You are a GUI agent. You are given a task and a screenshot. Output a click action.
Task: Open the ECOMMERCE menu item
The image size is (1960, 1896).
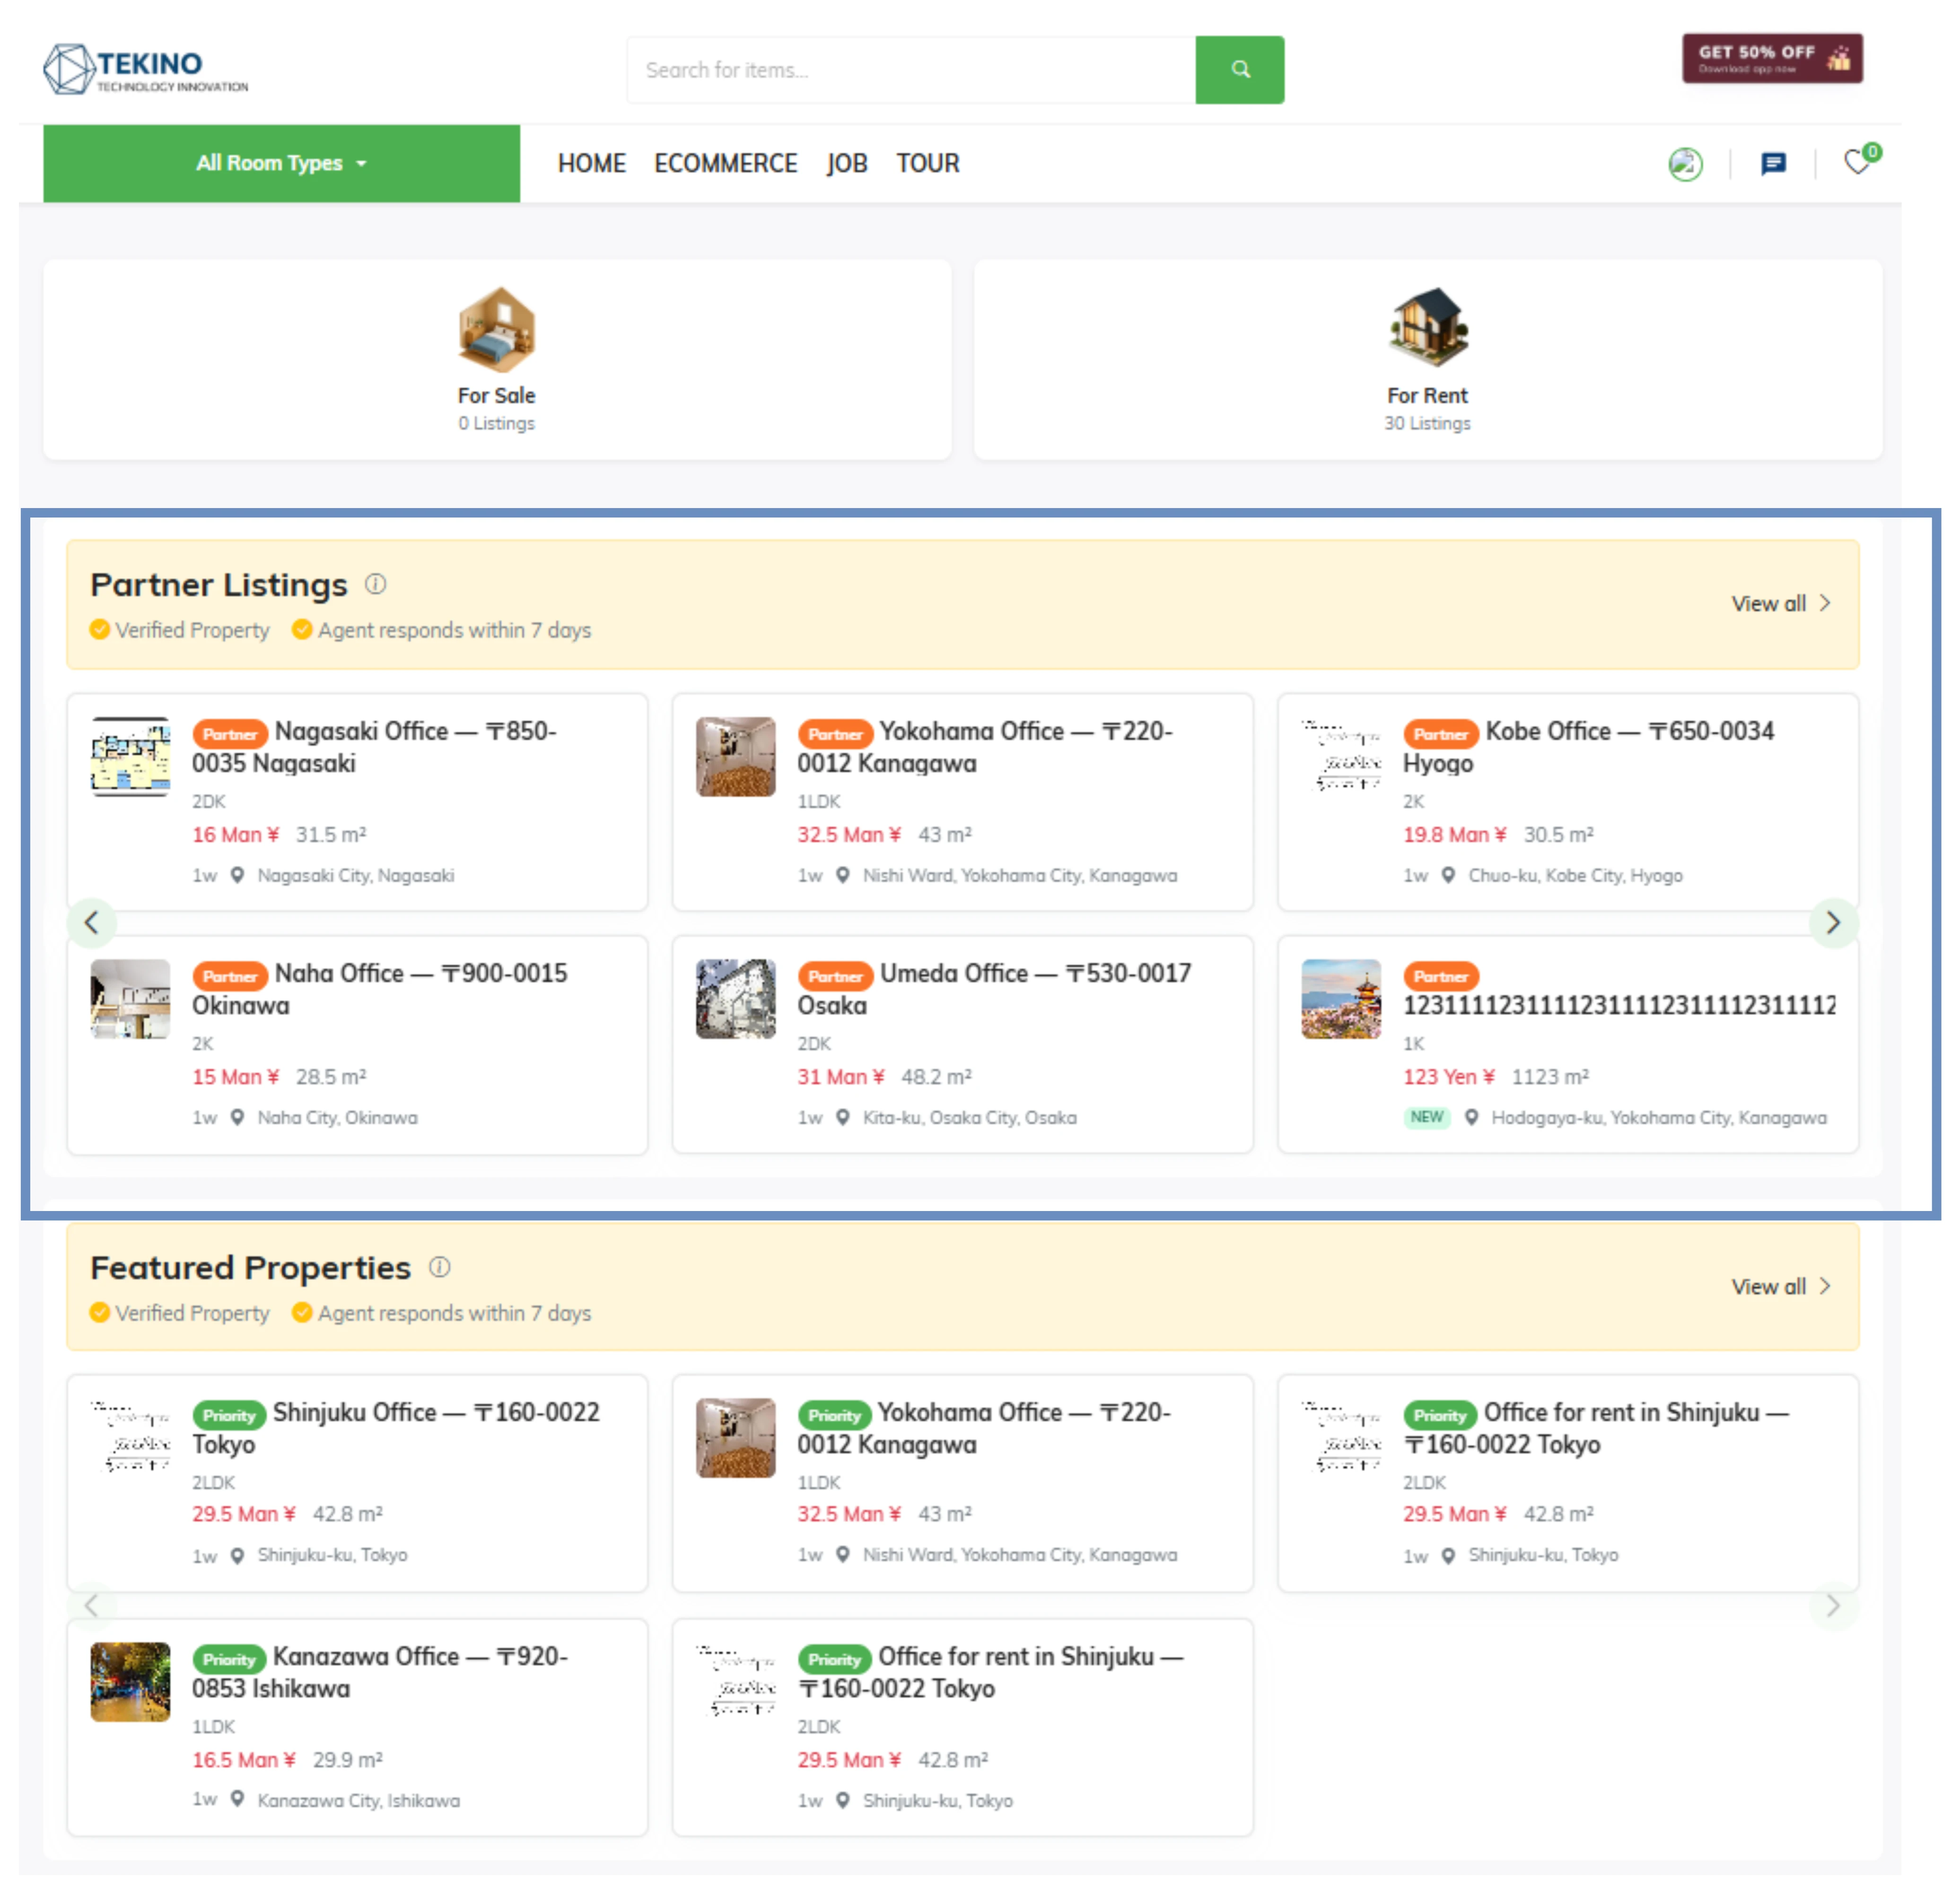pyautogui.click(x=725, y=163)
